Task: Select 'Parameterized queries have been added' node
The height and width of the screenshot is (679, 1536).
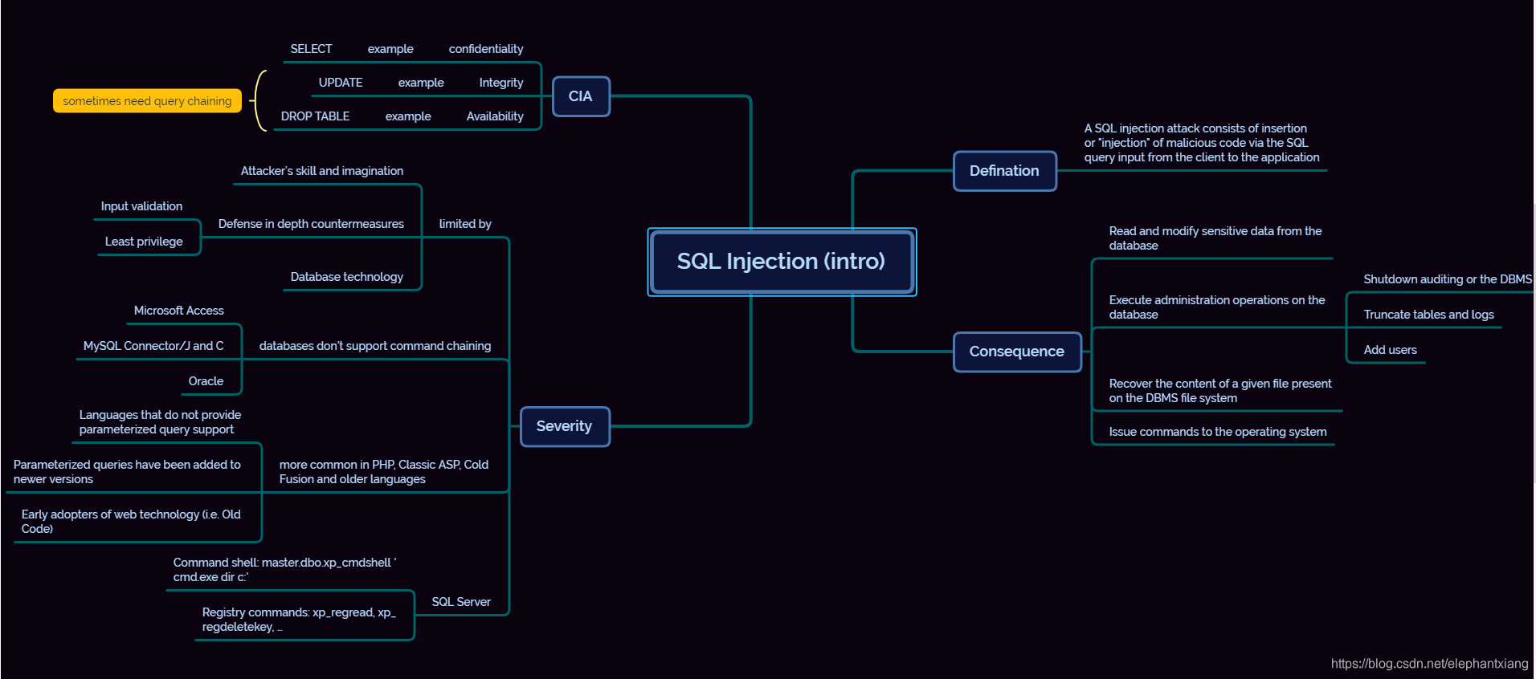Action: point(127,472)
